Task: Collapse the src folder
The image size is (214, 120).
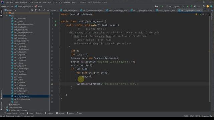Action: [7, 16]
